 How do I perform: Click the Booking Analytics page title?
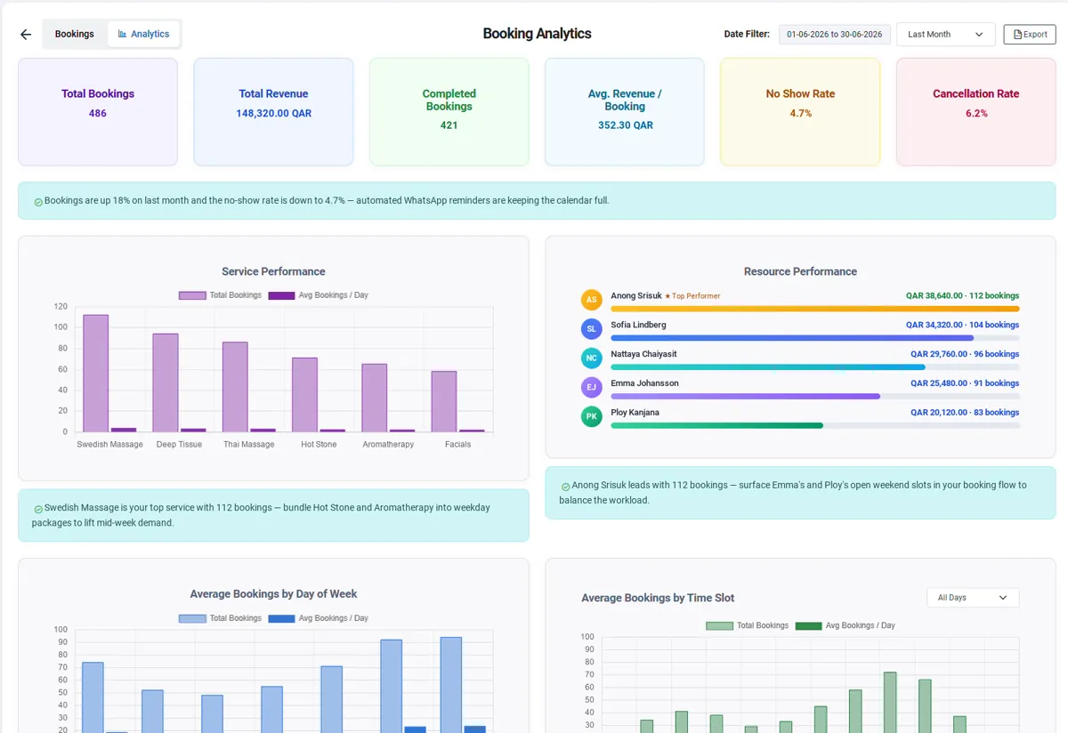pos(537,34)
